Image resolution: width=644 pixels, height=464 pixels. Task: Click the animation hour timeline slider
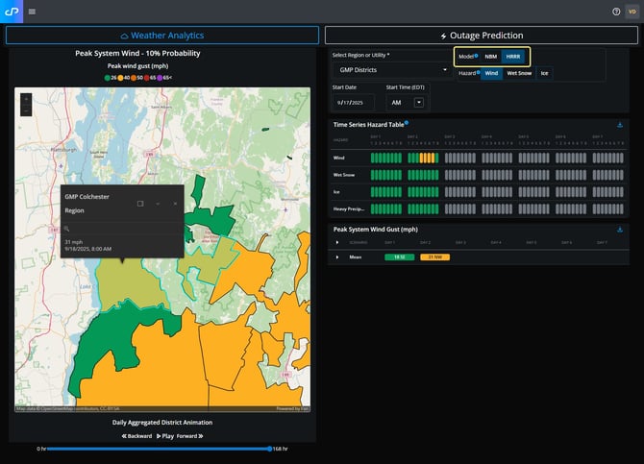(x=159, y=449)
